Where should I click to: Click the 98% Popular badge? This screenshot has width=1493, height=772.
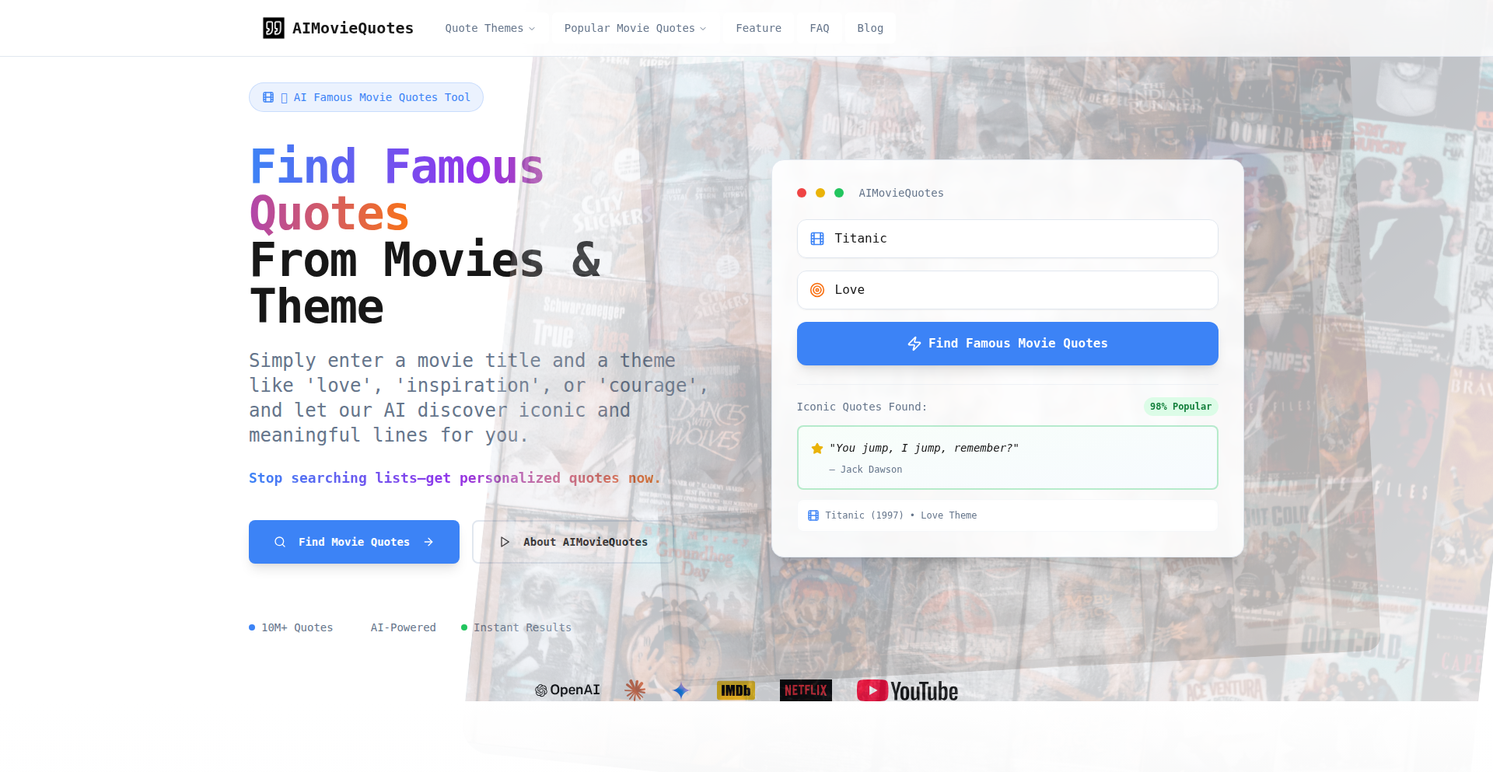(x=1180, y=407)
